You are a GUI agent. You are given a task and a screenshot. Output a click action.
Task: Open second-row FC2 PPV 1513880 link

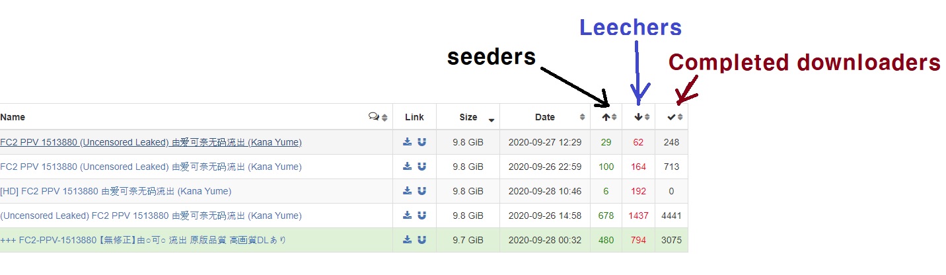[151, 167]
